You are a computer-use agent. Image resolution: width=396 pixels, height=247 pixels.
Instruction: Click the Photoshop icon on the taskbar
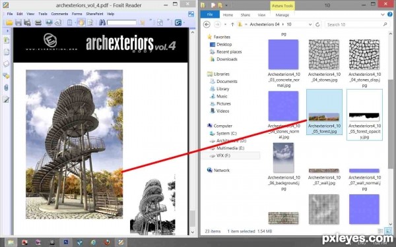tap(65, 242)
